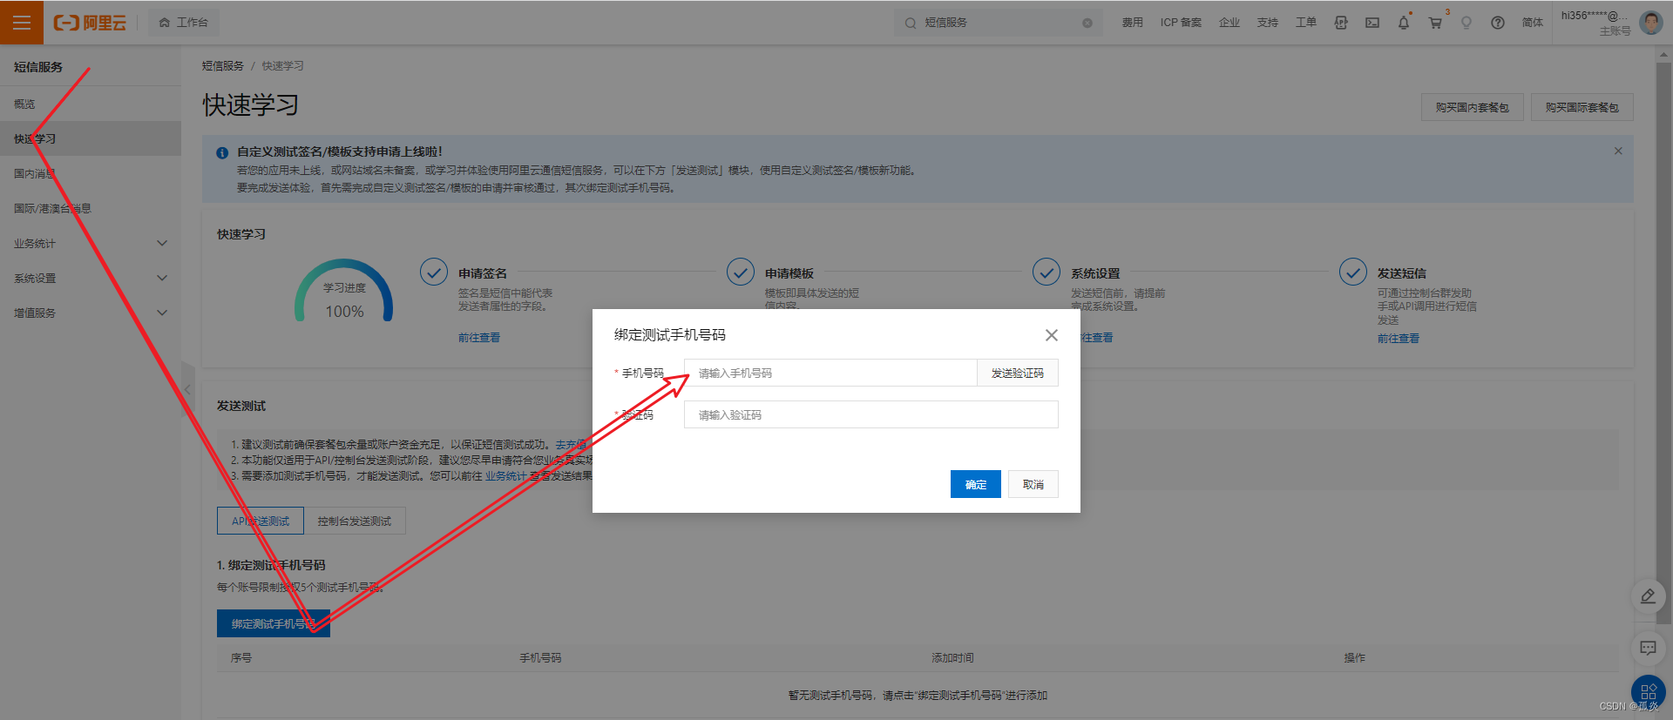The height and width of the screenshot is (720, 1673).
Task: Open 前往查看 under 发送短信
Action: coord(1399,338)
